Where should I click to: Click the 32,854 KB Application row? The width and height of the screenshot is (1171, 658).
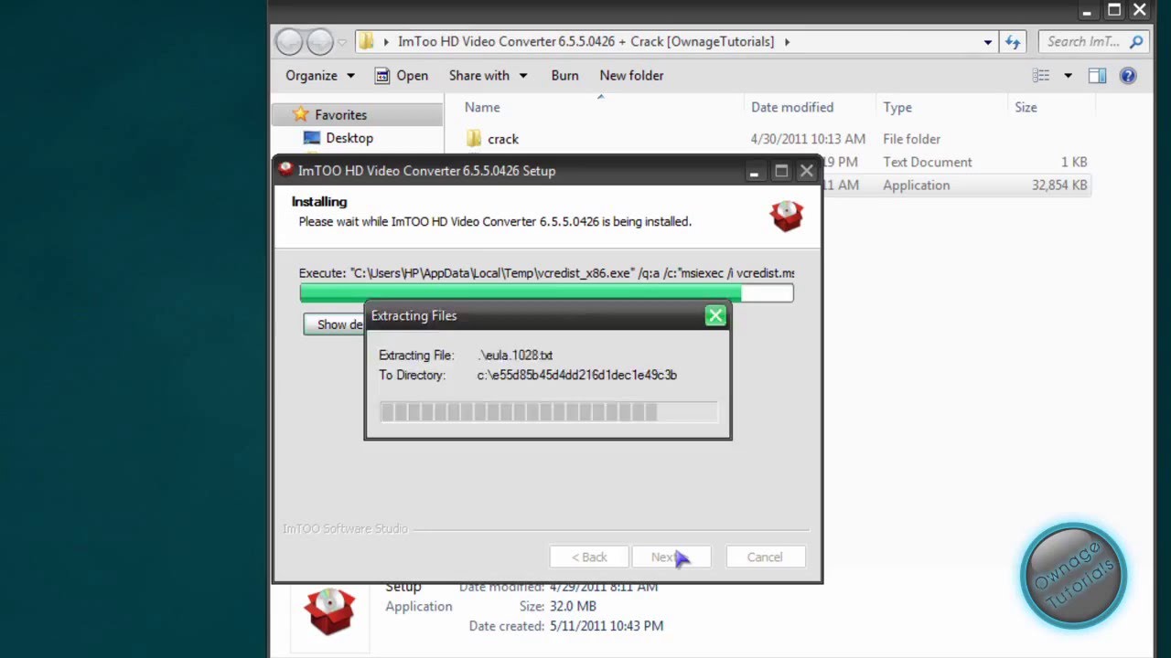click(x=958, y=185)
